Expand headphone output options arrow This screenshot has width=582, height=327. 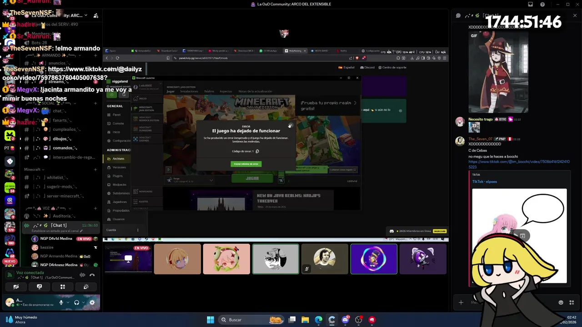pyautogui.click(x=83, y=302)
